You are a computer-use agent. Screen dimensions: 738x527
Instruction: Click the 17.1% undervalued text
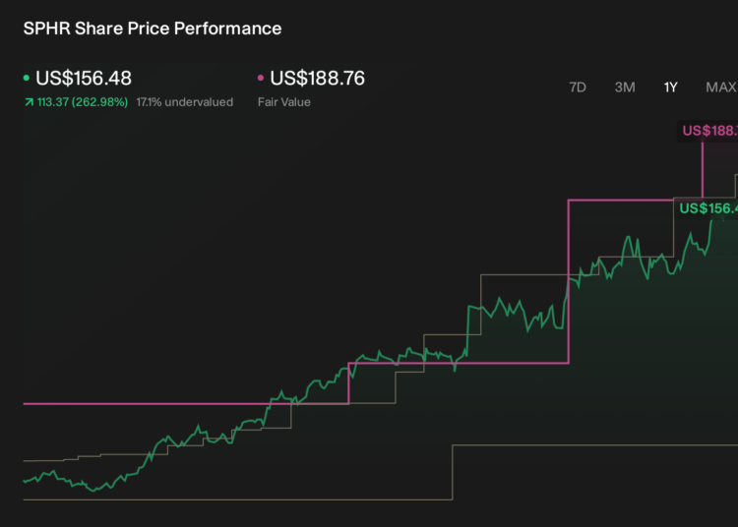coord(185,102)
